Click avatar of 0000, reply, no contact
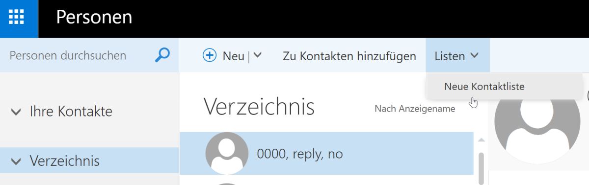The image size is (589, 185). (226, 154)
